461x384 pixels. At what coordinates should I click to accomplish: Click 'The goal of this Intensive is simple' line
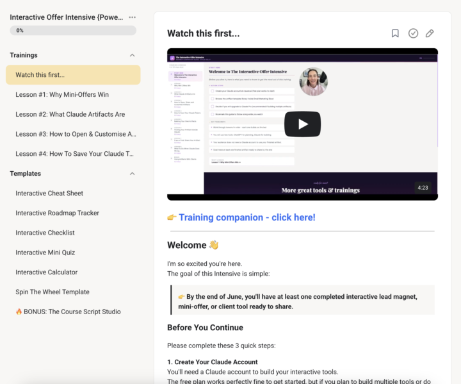218,274
